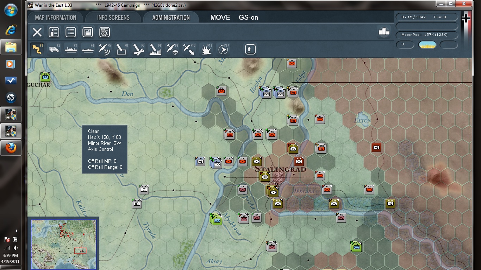Click the strategic minimap thumbnail
The image size is (481, 270).
click(64, 245)
